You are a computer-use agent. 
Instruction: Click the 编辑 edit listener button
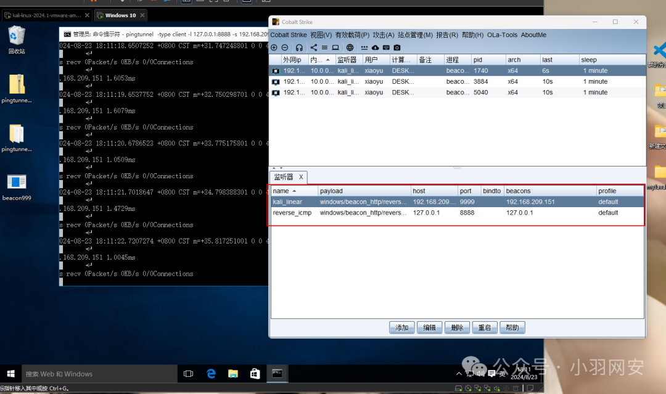pyautogui.click(x=429, y=328)
